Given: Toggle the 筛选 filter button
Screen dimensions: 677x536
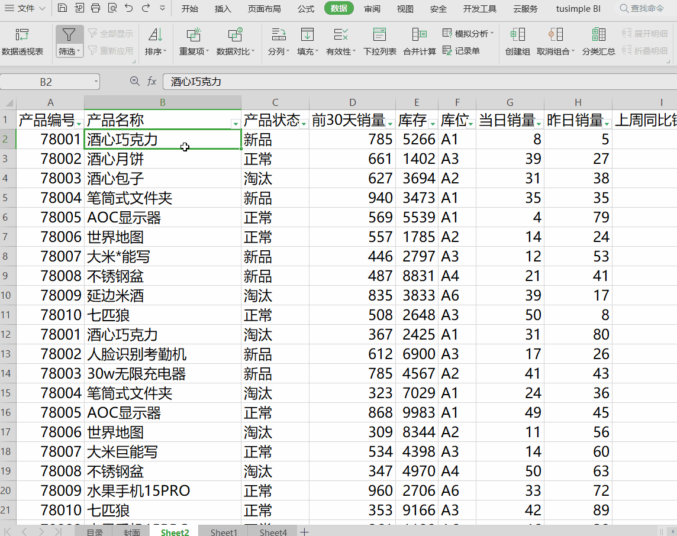Looking at the screenshot, I should 69,41.
